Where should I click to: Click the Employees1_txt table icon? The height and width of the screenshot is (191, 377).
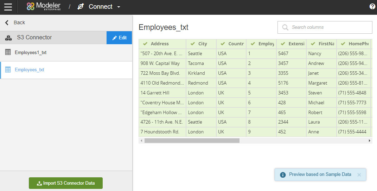(x=8, y=52)
